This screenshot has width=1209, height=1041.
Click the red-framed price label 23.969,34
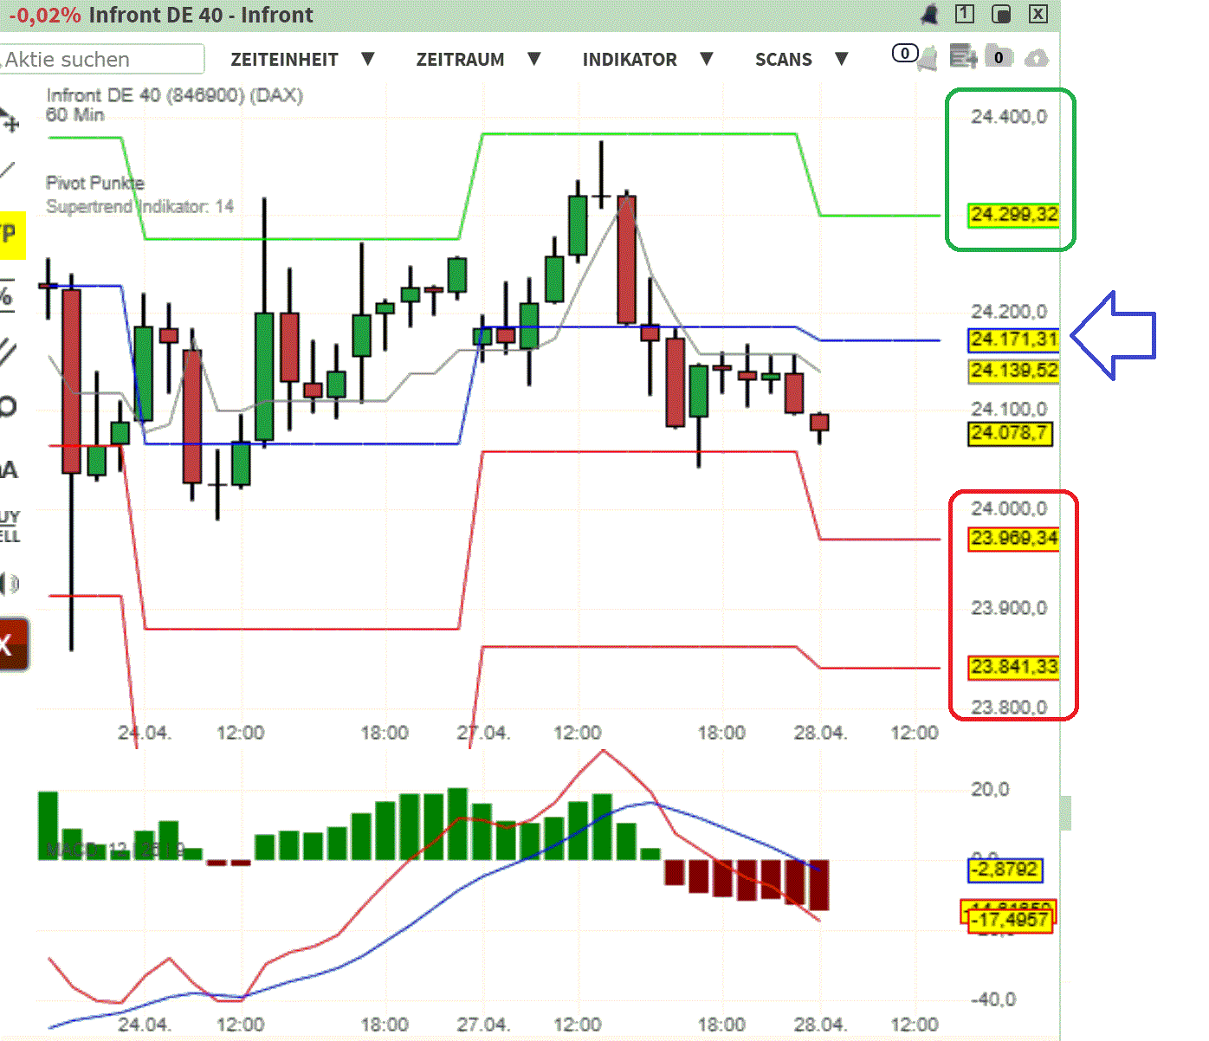[1013, 538]
